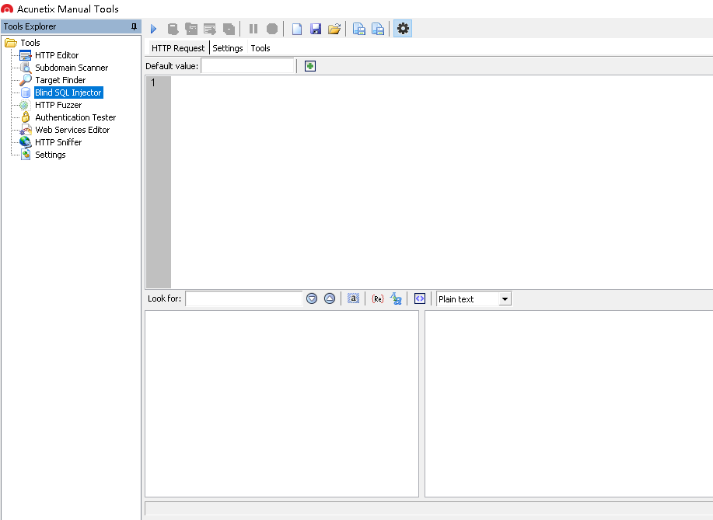
Task: Open a file with the folder icon
Action: click(x=334, y=29)
